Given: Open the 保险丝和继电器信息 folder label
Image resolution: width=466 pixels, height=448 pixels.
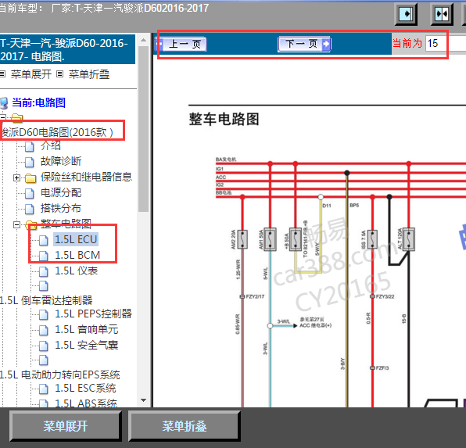Looking at the screenshot, I should pos(86,177).
